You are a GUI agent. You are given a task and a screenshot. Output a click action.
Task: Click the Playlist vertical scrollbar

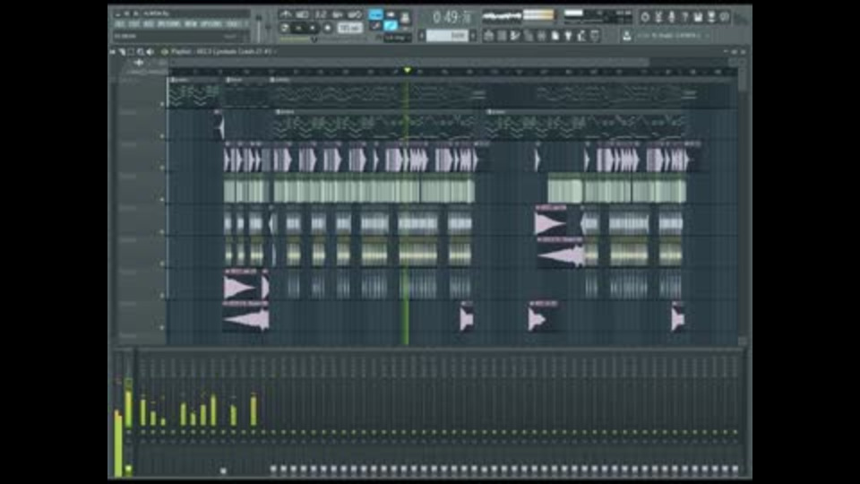742,80
